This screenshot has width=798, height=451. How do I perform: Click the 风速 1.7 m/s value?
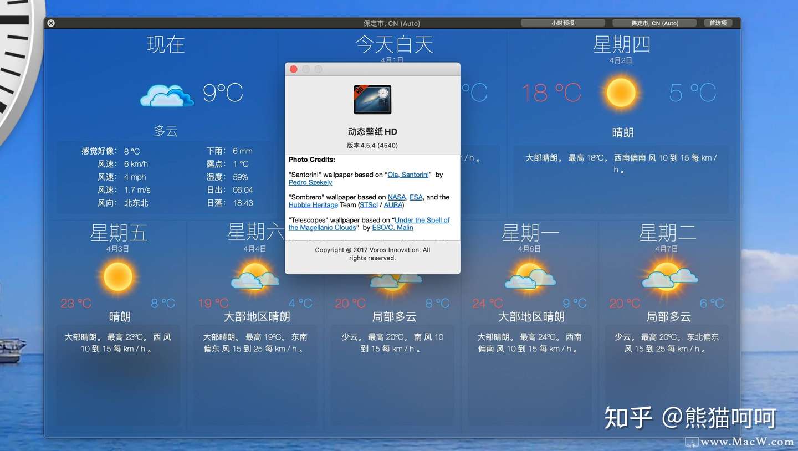[x=137, y=190]
